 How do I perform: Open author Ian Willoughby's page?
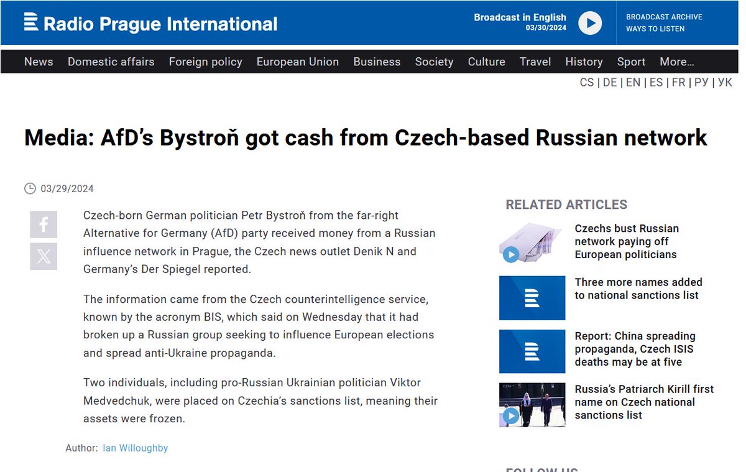point(136,448)
